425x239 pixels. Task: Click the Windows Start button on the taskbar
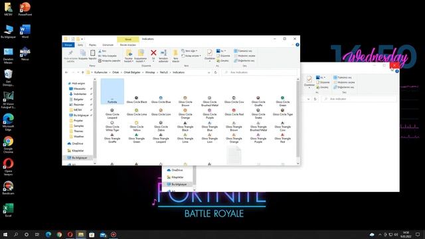(5, 234)
